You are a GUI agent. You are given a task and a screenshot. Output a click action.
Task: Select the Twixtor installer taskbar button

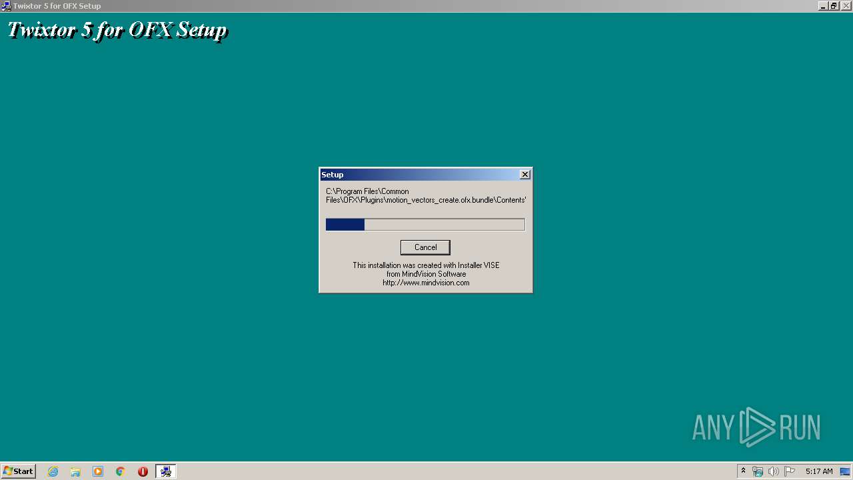(166, 471)
